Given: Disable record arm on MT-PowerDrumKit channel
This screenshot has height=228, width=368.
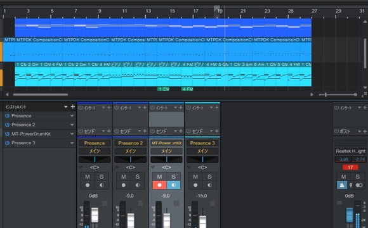Looking at the screenshot, I should click(x=159, y=185).
